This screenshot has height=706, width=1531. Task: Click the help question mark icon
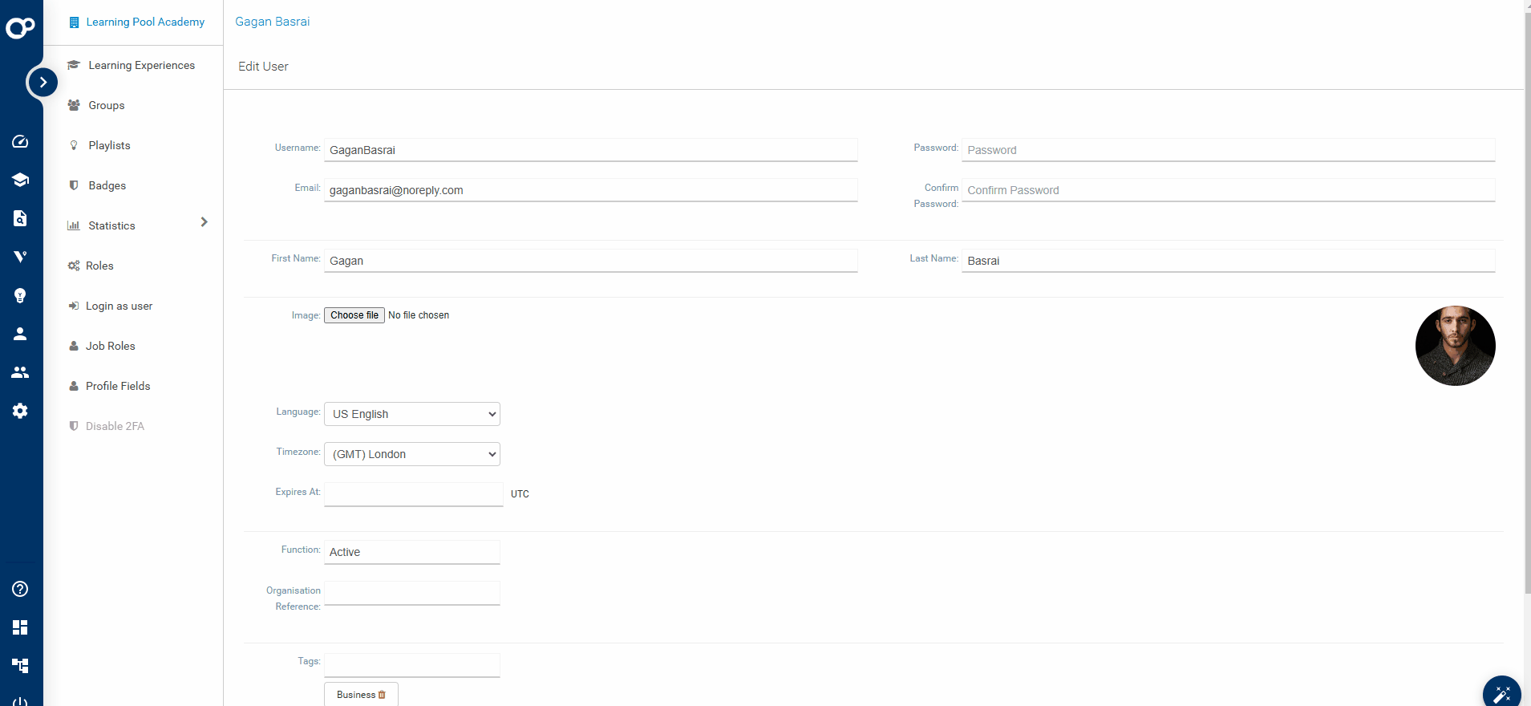20,589
